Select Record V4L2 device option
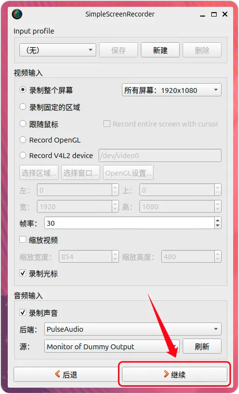The image size is (239, 394). click(23, 155)
